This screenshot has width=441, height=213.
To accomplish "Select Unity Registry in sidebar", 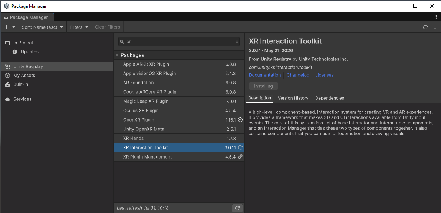I will [57, 67].
